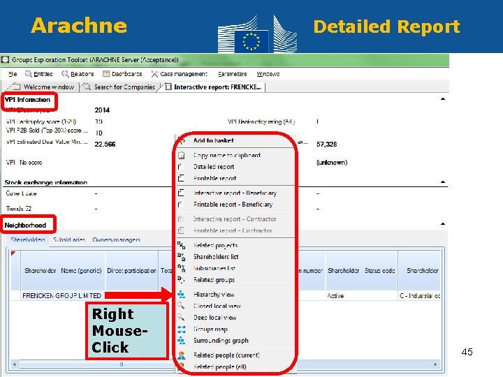The width and height of the screenshot is (503, 377).
Task: Choose Add to basket menu entry
Action: click(214, 140)
